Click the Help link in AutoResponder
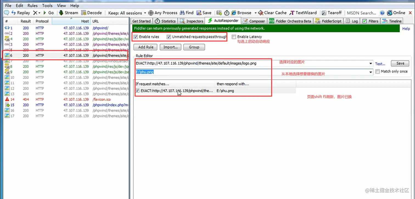 tap(406, 28)
